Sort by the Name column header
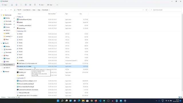The width and height of the screenshot is (183, 103). pyautogui.click(x=20, y=14)
